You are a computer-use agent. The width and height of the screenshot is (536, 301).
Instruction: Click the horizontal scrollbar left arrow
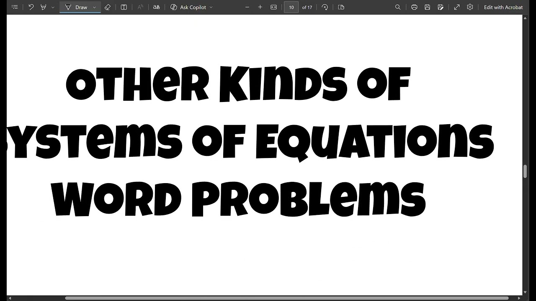pyautogui.click(x=9, y=298)
